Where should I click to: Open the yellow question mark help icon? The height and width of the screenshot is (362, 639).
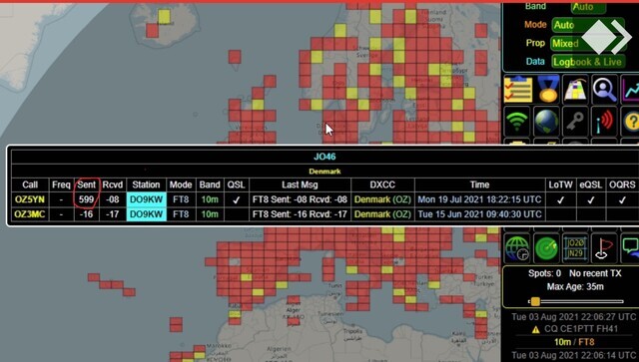click(x=630, y=121)
